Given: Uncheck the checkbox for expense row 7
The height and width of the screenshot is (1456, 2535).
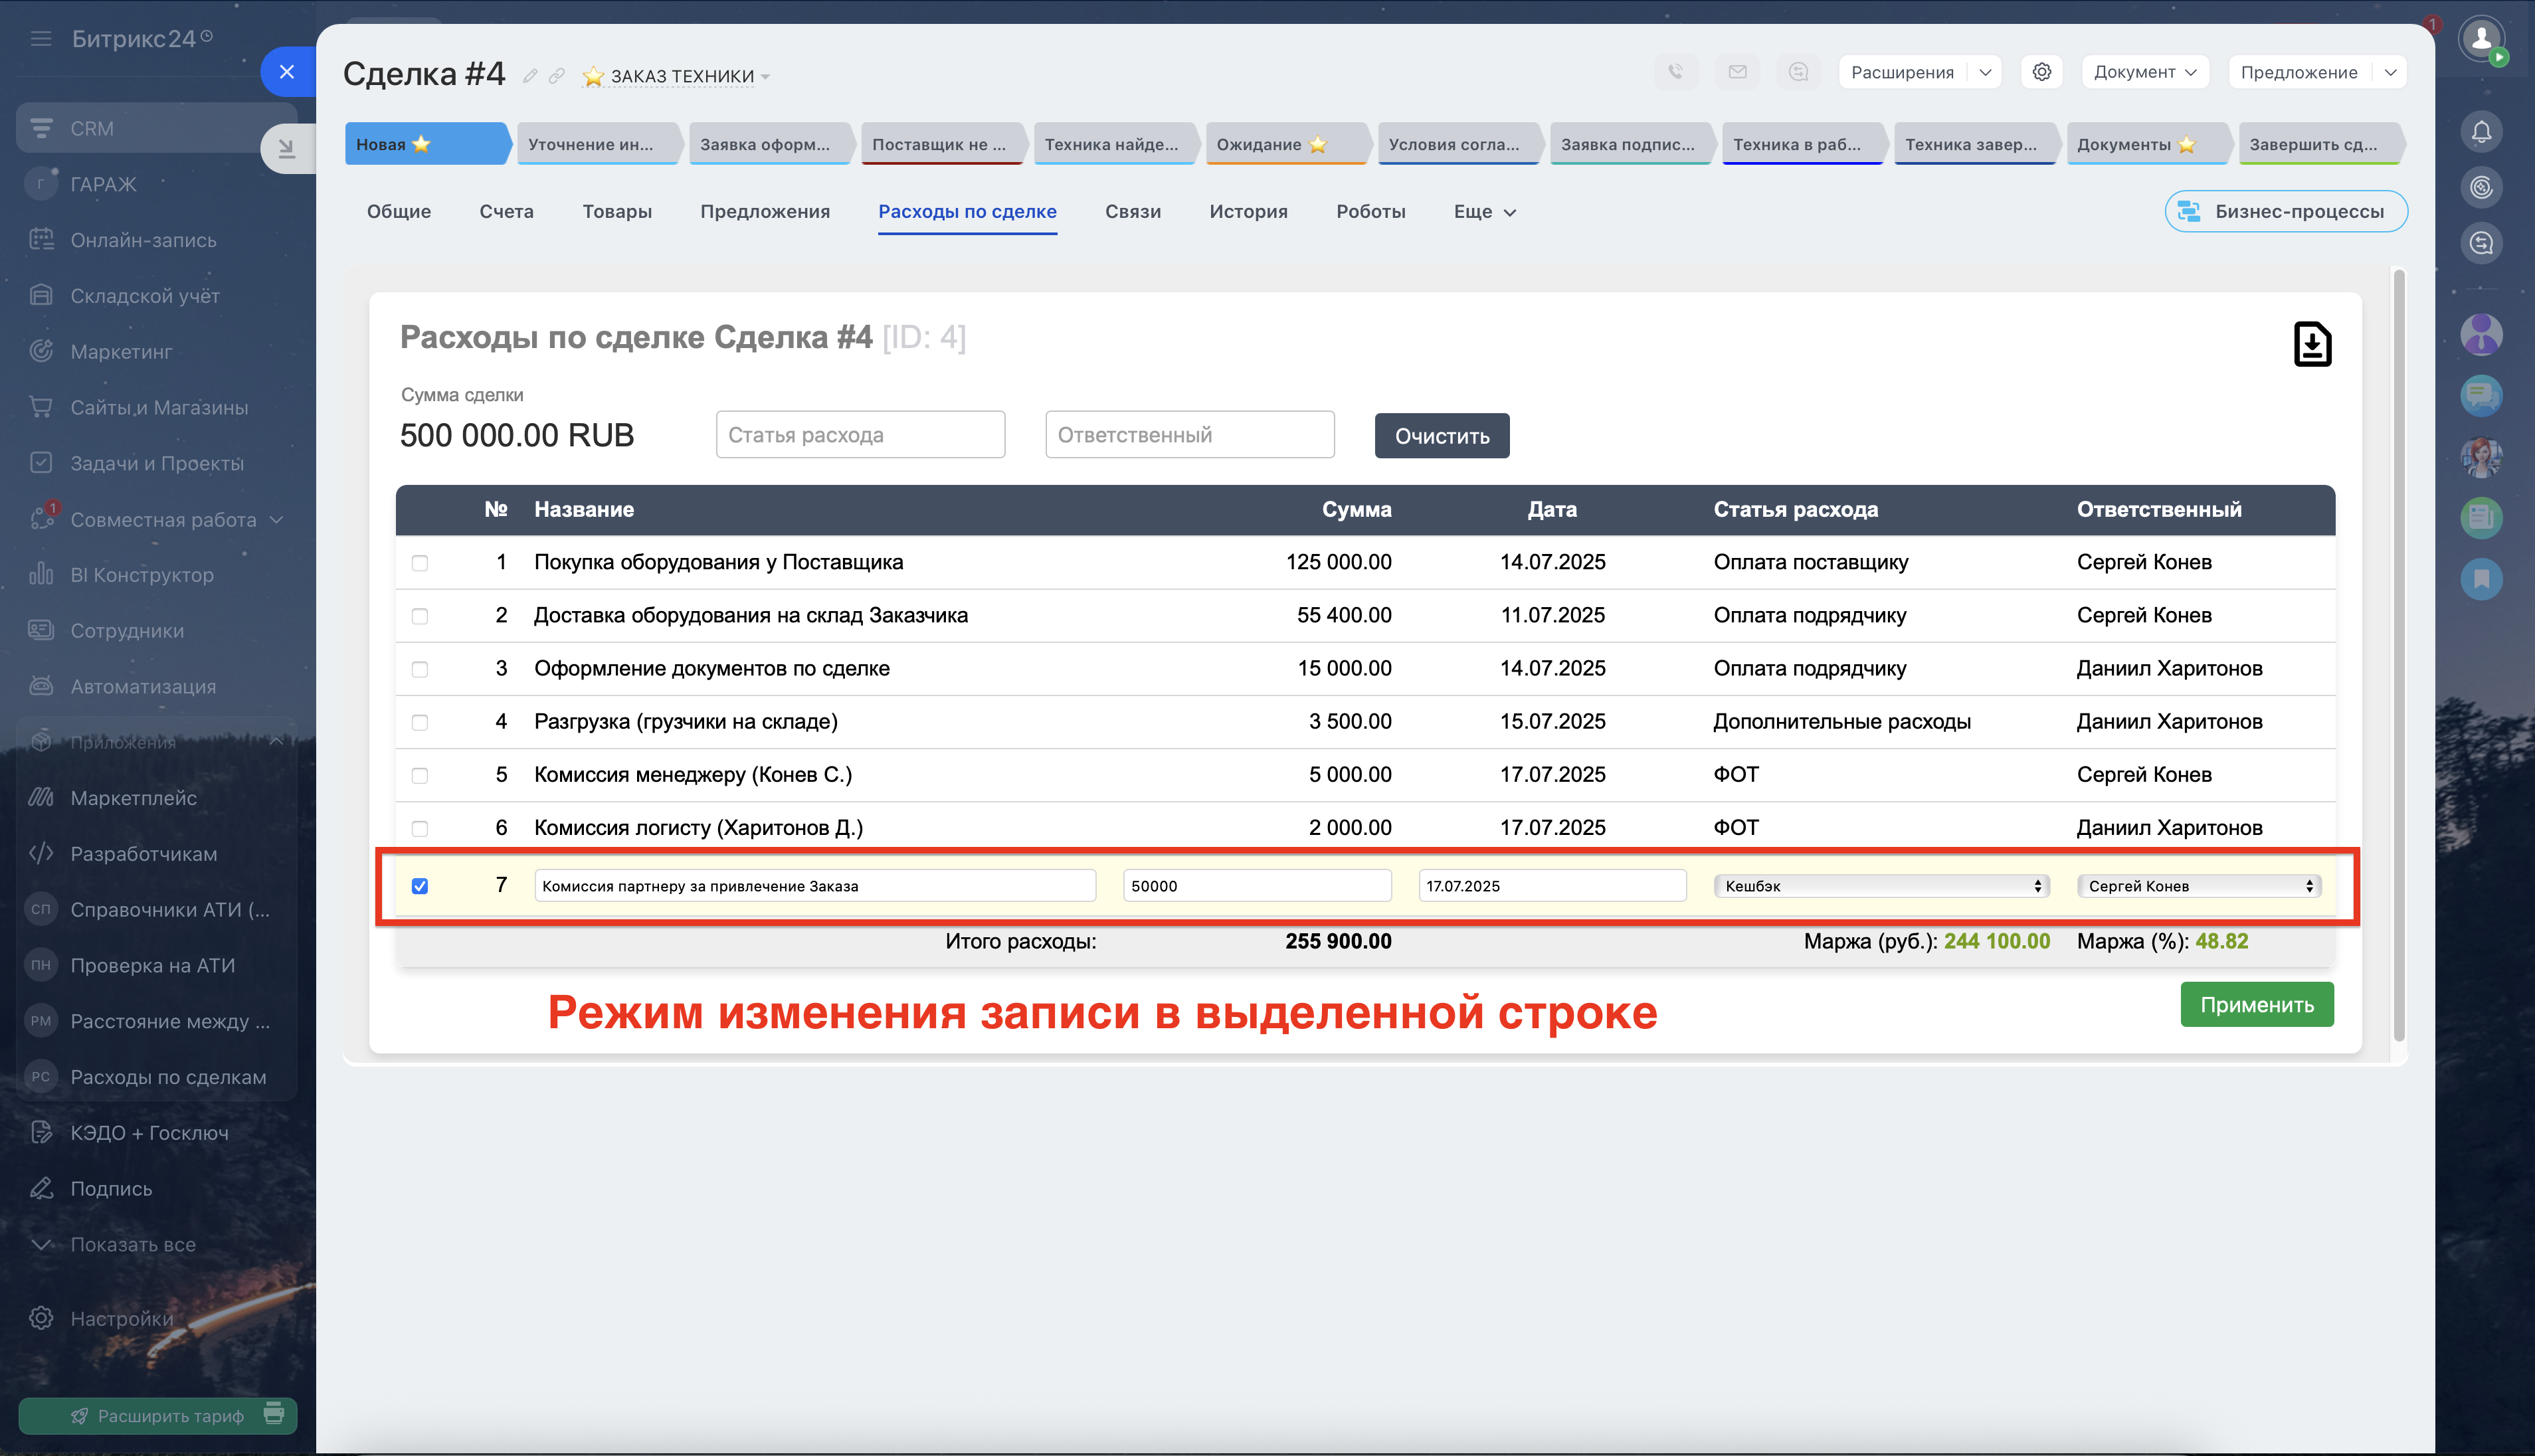Looking at the screenshot, I should pyautogui.click(x=420, y=886).
